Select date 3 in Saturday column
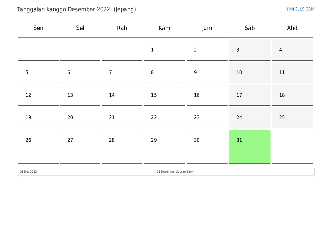 click(x=238, y=50)
